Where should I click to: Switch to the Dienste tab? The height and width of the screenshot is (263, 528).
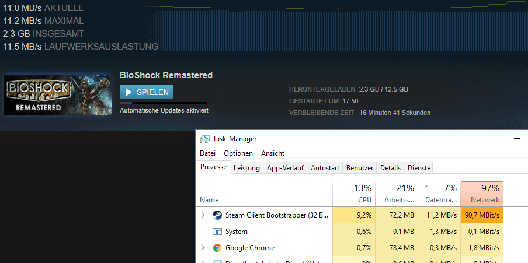pos(419,168)
